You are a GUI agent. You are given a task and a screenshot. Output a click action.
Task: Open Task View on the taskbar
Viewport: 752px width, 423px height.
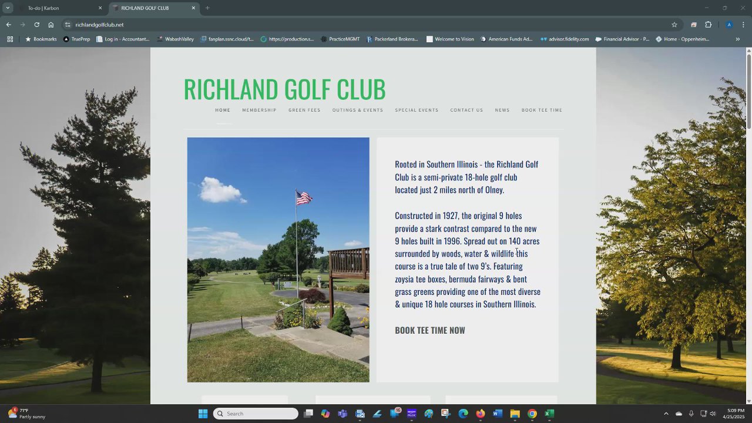(x=308, y=414)
